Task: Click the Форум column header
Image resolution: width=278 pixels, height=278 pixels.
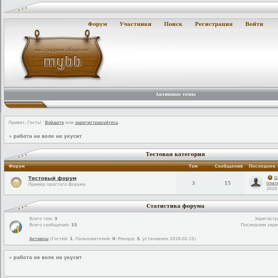Action: (17, 166)
